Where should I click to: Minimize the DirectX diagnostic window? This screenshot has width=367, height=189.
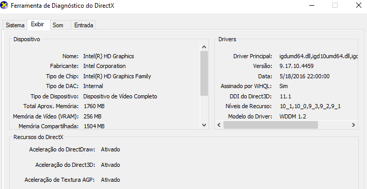click(312, 5)
